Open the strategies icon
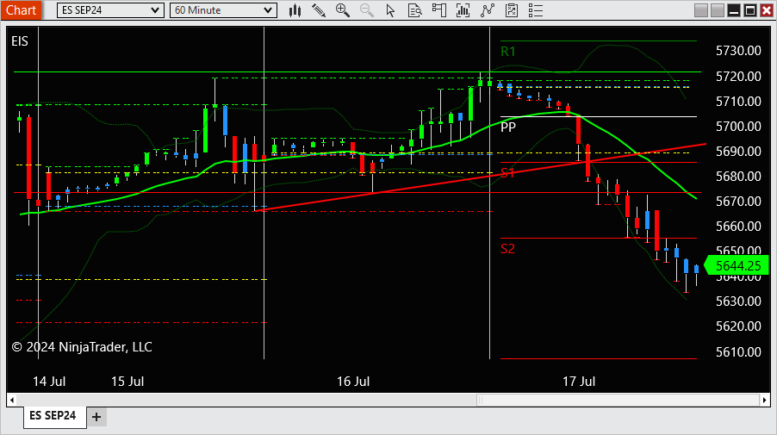 click(x=512, y=10)
